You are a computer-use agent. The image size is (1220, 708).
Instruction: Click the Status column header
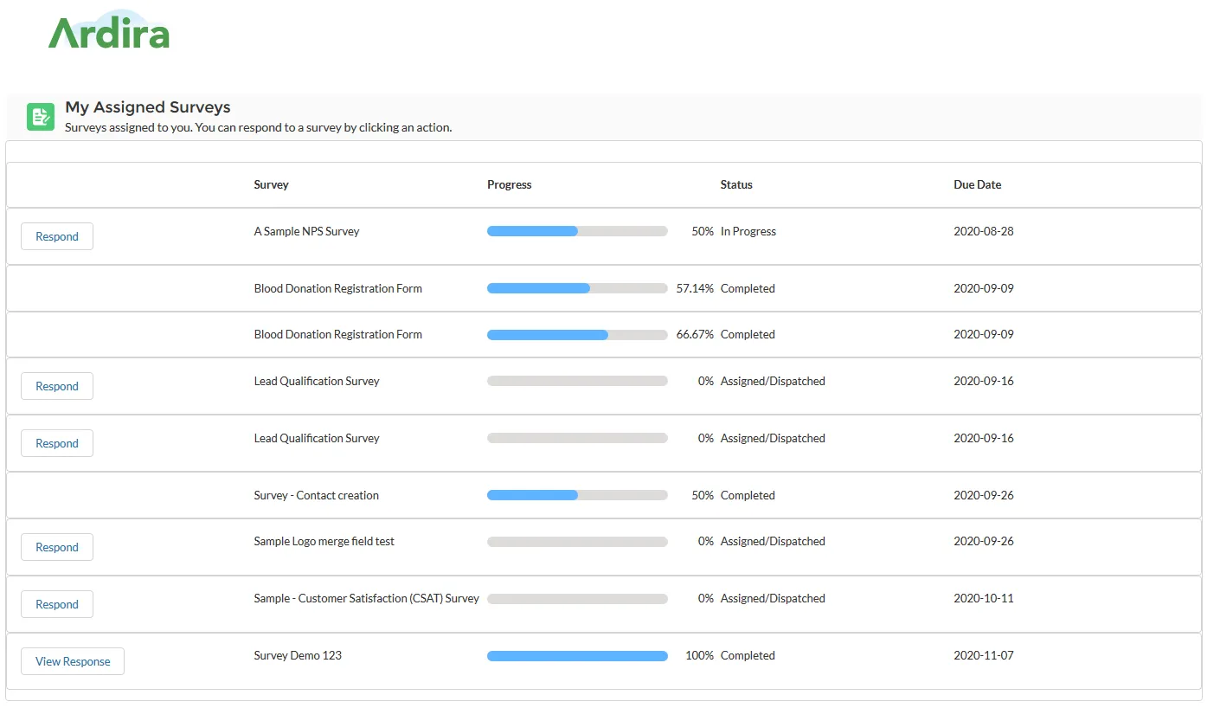coord(736,184)
